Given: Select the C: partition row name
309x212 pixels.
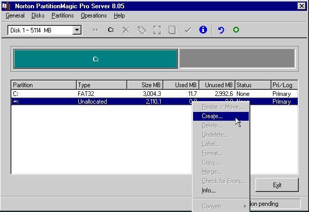Looking at the screenshot, I should point(15,94).
